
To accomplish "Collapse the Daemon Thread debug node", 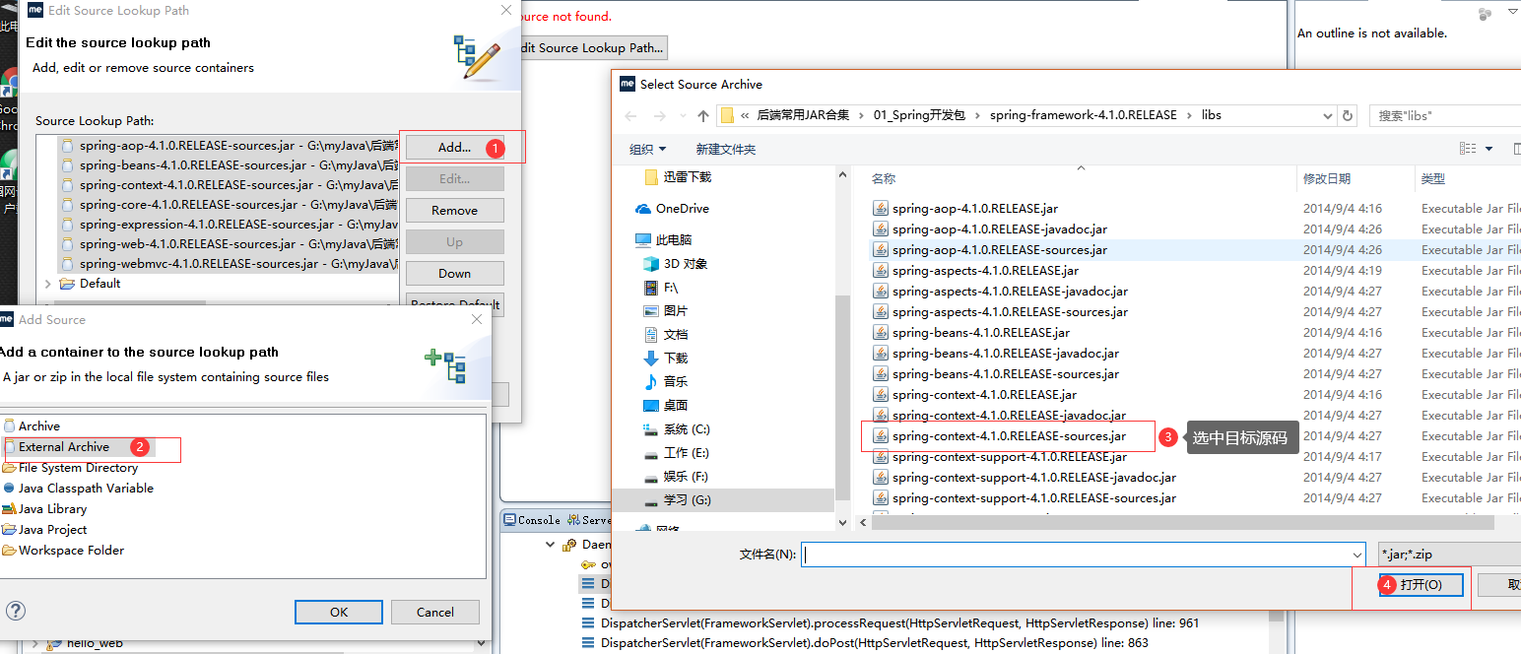I will 552,544.
